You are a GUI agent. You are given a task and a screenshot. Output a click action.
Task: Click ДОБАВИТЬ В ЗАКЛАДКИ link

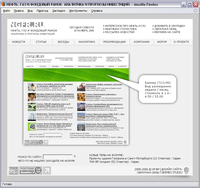[x=170, y=26]
